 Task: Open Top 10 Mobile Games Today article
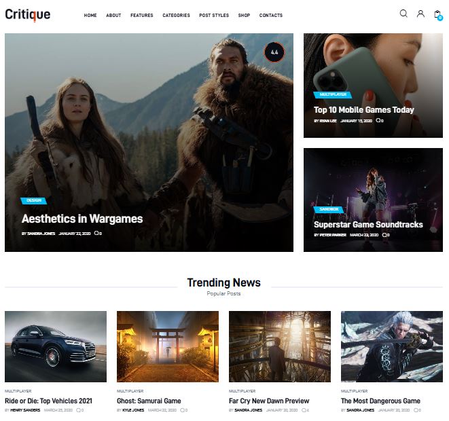point(363,110)
